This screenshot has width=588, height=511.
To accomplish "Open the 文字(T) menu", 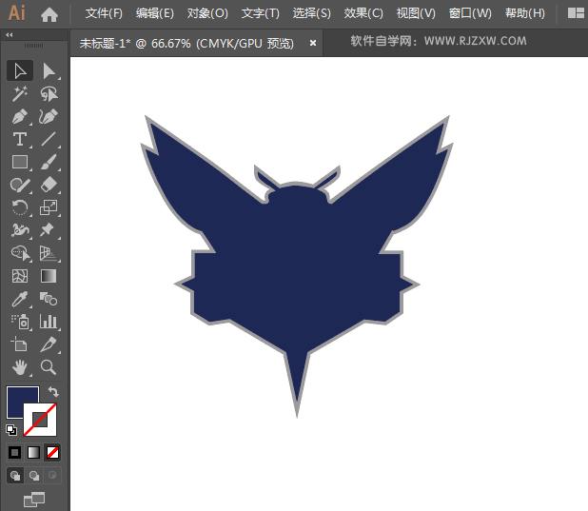I will pyautogui.click(x=261, y=13).
